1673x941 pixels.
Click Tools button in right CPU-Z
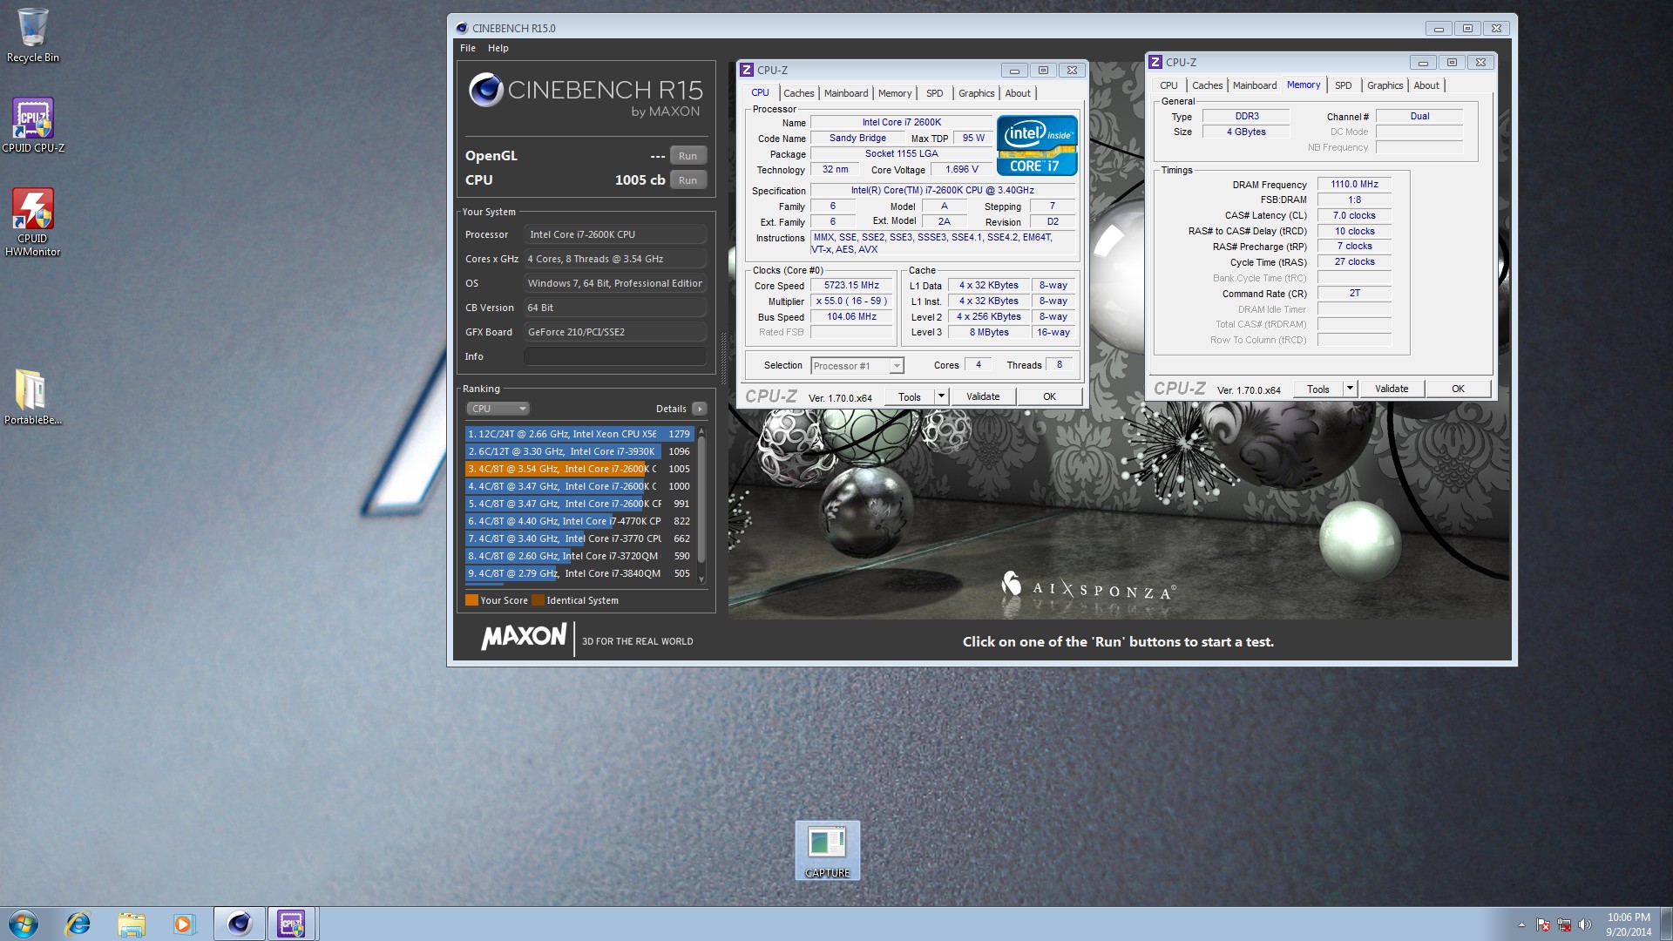pyautogui.click(x=1317, y=389)
